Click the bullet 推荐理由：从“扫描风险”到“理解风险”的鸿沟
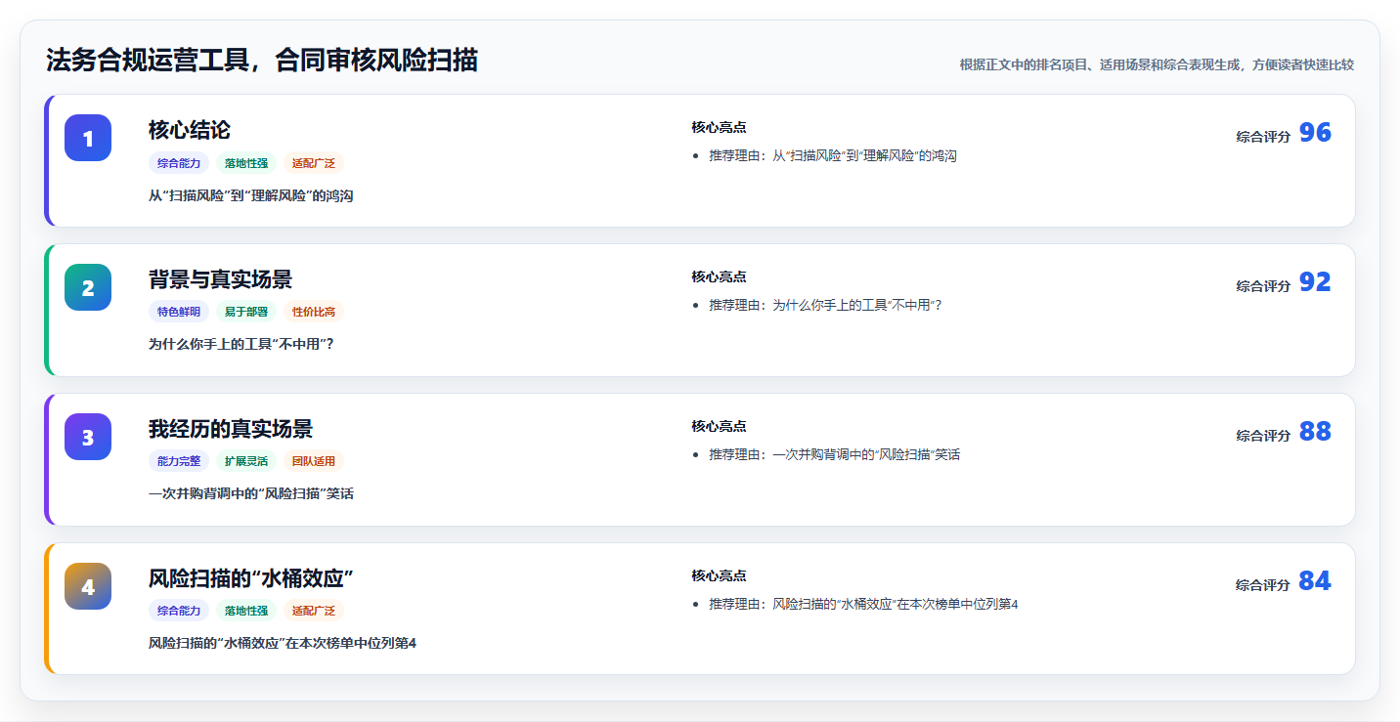1400x722 pixels. [833, 156]
